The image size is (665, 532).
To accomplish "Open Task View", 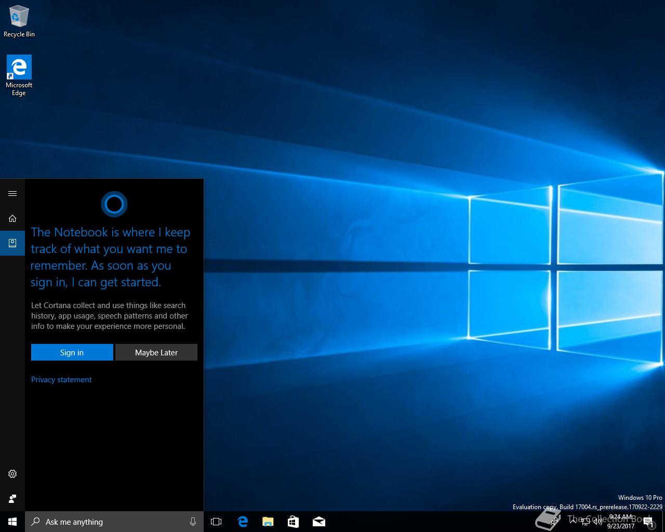I will pyautogui.click(x=216, y=522).
